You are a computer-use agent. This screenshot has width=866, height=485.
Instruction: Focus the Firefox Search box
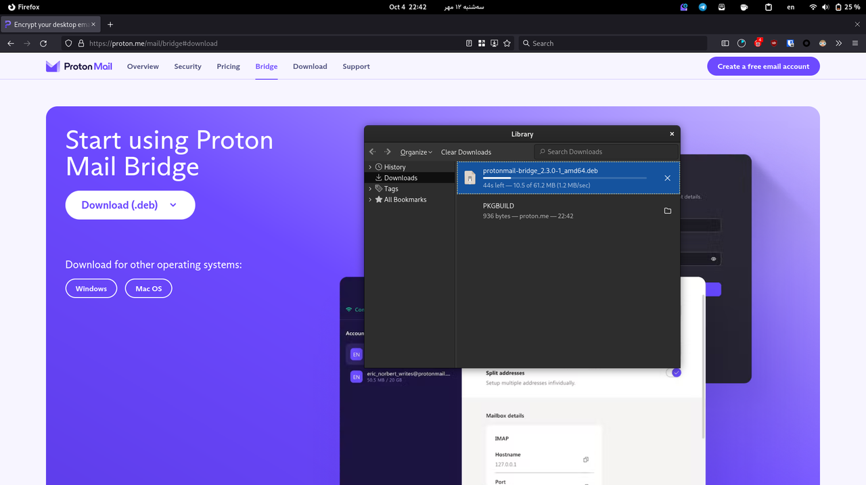pos(612,43)
